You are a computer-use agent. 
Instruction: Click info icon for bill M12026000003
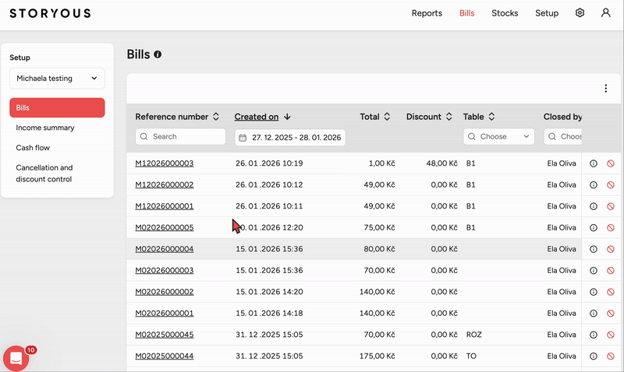click(x=593, y=163)
